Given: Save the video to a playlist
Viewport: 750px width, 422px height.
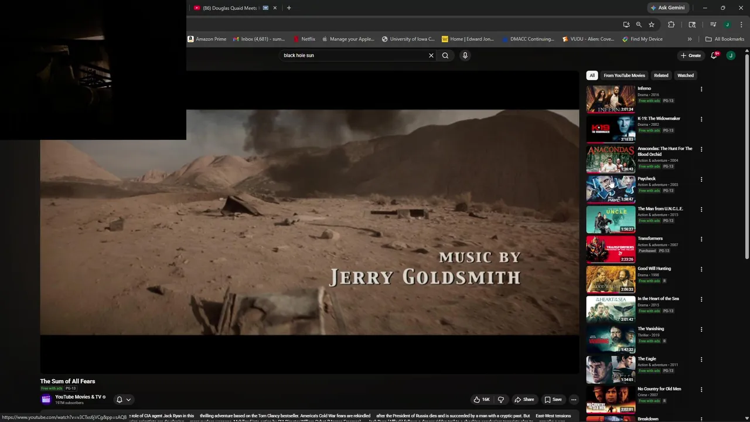Looking at the screenshot, I should [553, 400].
